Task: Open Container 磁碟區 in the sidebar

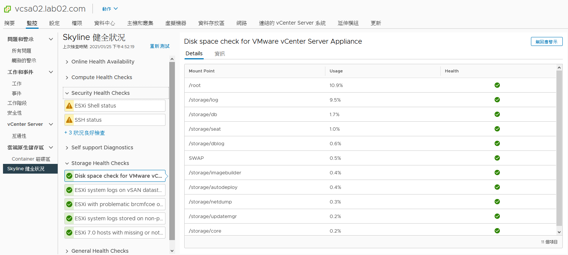Action: (31, 159)
